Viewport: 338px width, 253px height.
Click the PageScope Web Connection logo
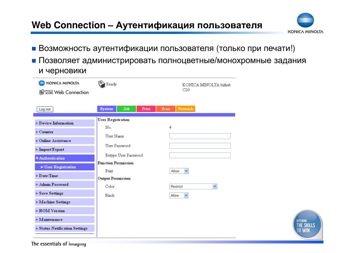64,92
